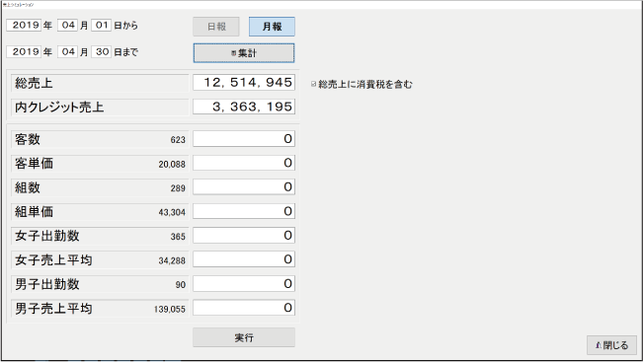Click the 男子出勤数 value 90
The height and width of the screenshot is (362, 643).
tap(181, 285)
